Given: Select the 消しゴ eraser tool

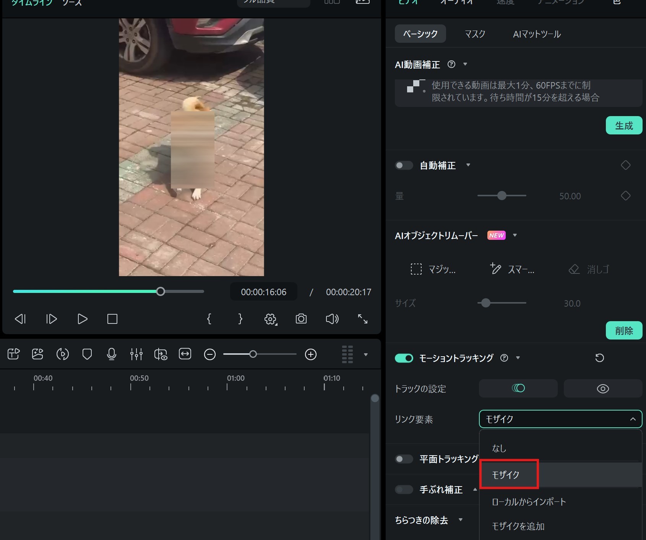Looking at the screenshot, I should coord(589,269).
